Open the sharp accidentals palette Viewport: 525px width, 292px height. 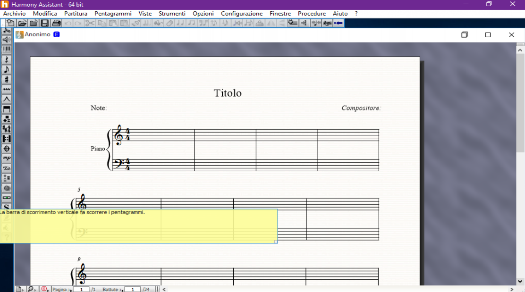click(x=6, y=79)
